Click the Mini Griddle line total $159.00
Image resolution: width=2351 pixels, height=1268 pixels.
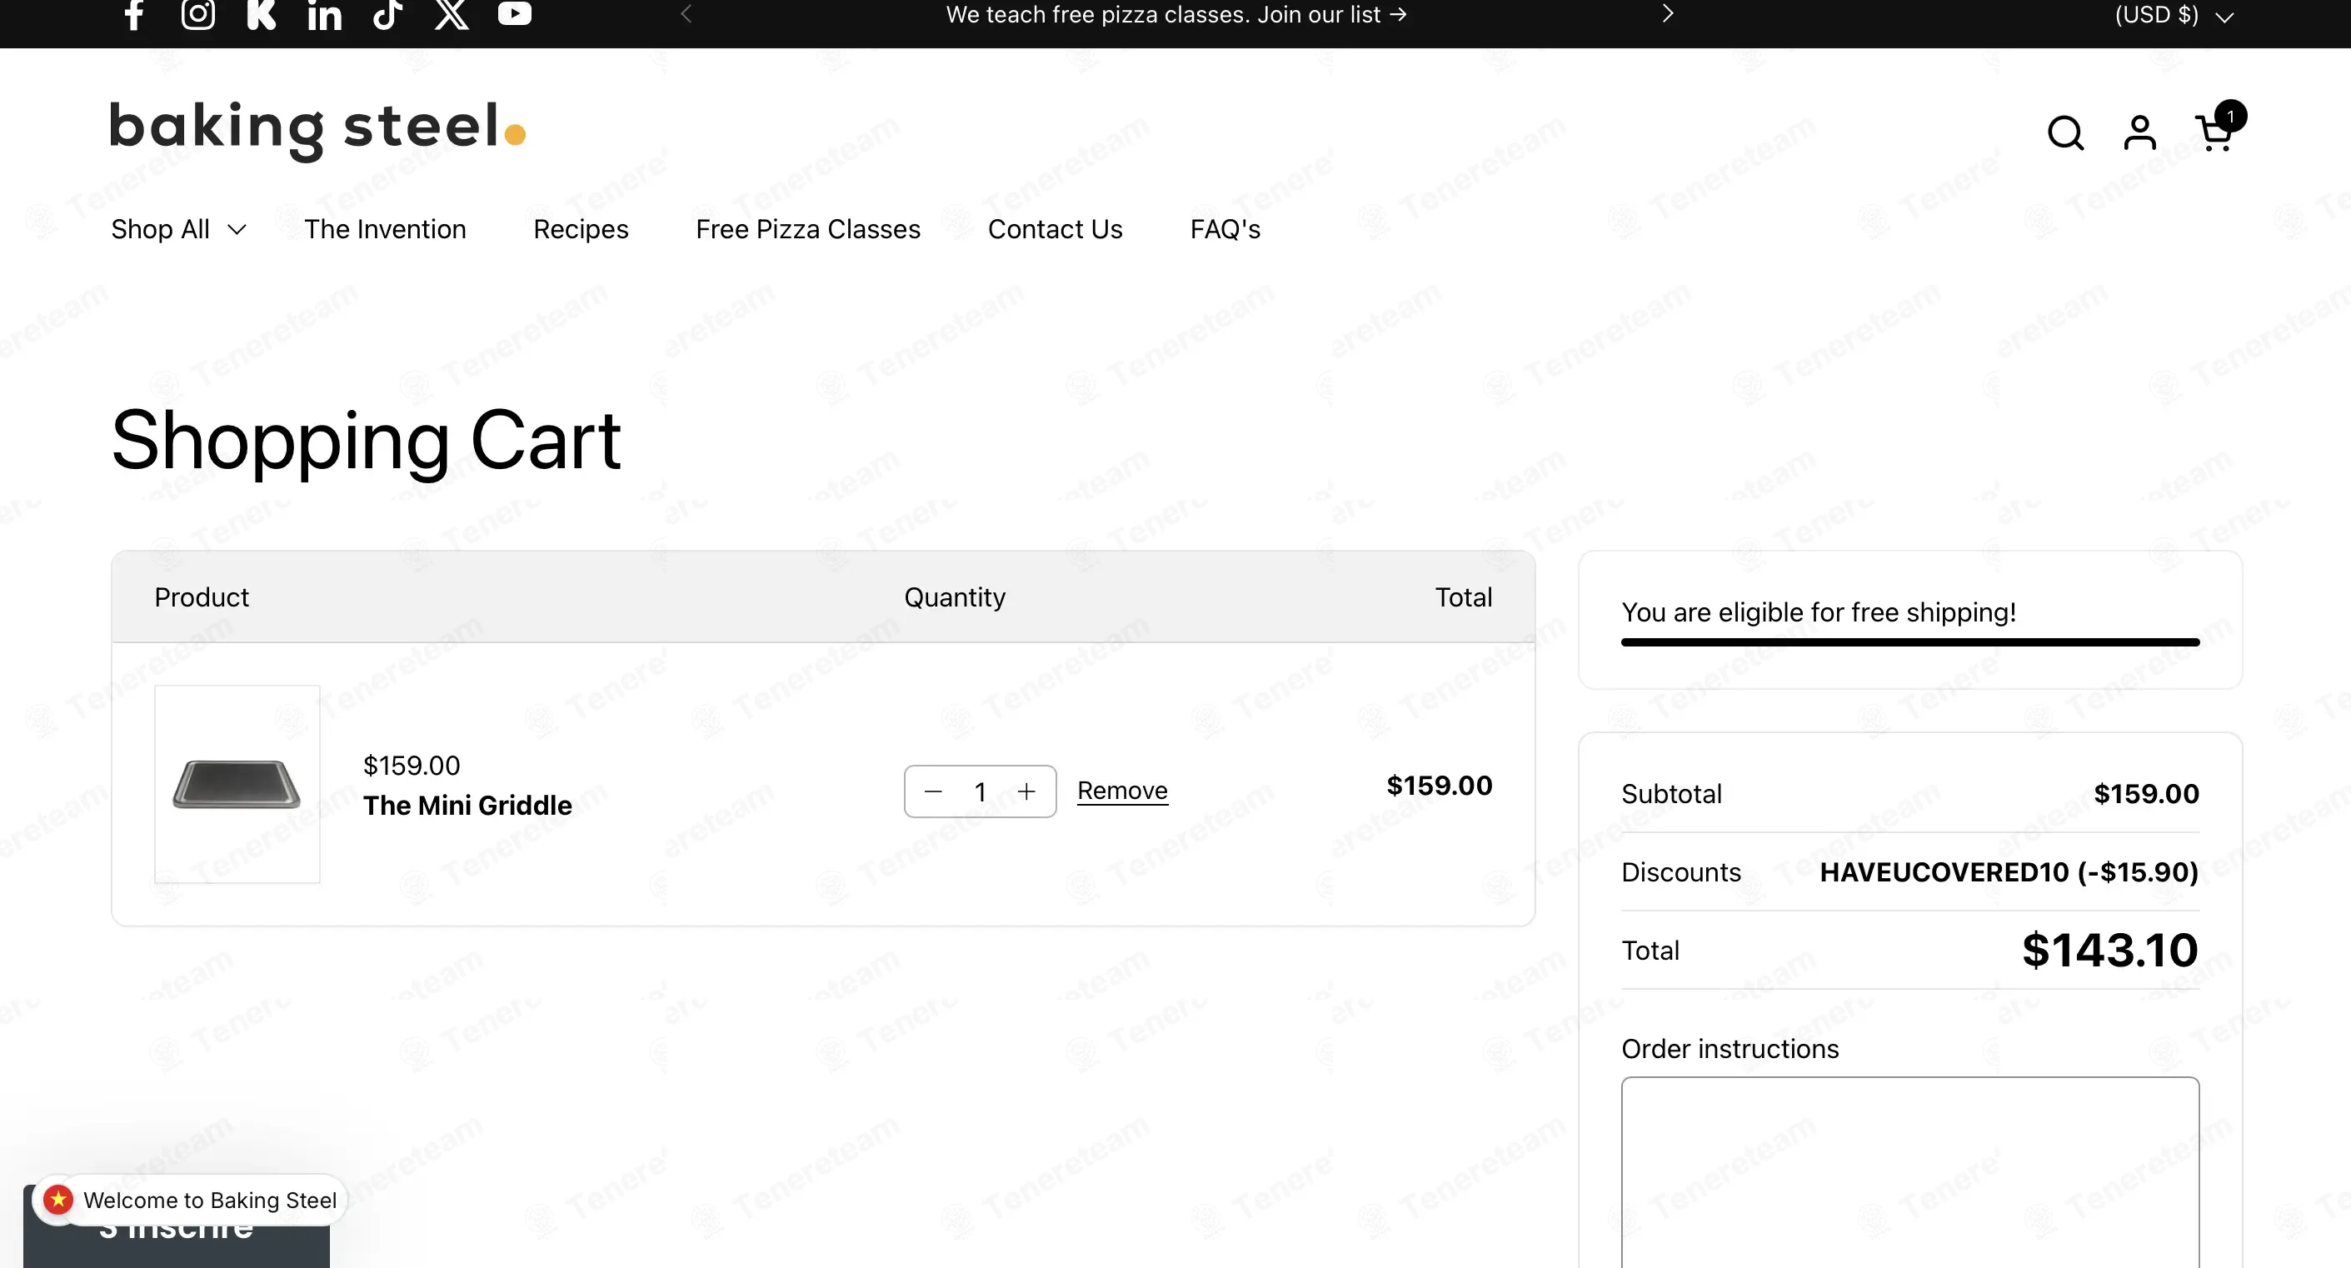(x=1440, y=785)
